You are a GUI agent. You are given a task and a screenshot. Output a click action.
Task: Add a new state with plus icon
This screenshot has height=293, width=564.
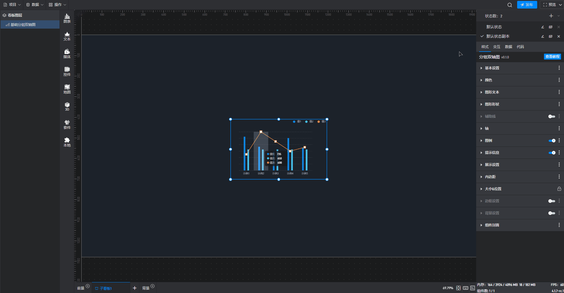pyautogui.click(x=551, y=16)
